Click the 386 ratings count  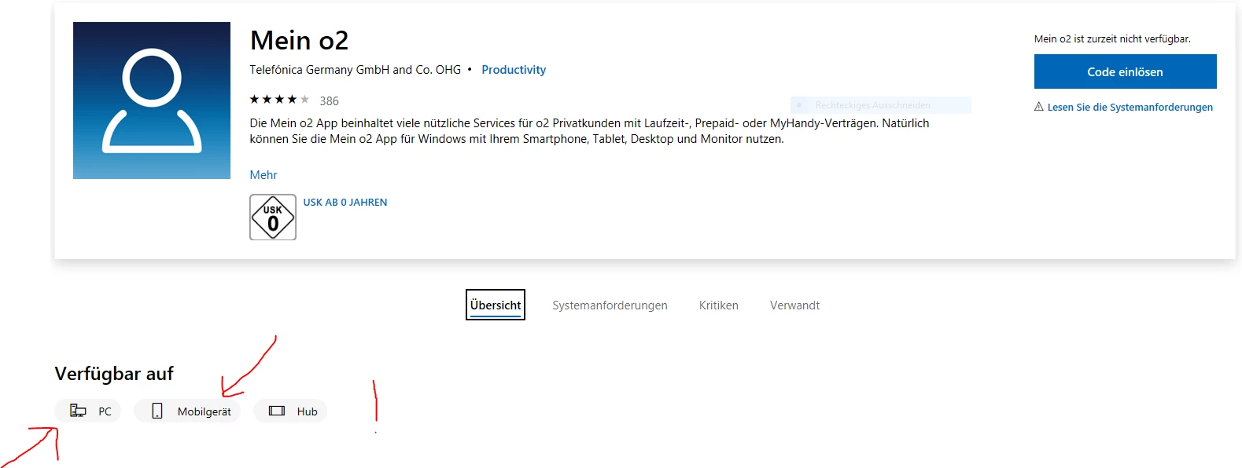(330, 101)
